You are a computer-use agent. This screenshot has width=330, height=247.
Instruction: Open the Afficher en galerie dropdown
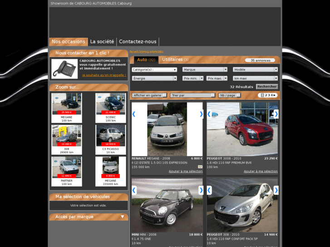(149, 95)
